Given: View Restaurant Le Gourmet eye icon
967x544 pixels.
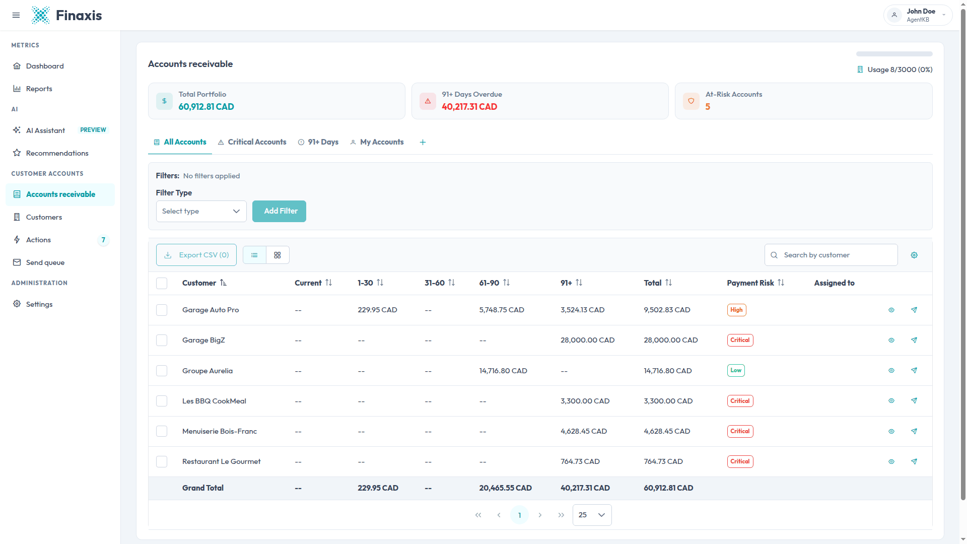Looking at the screenshot, I should point(891,462).
